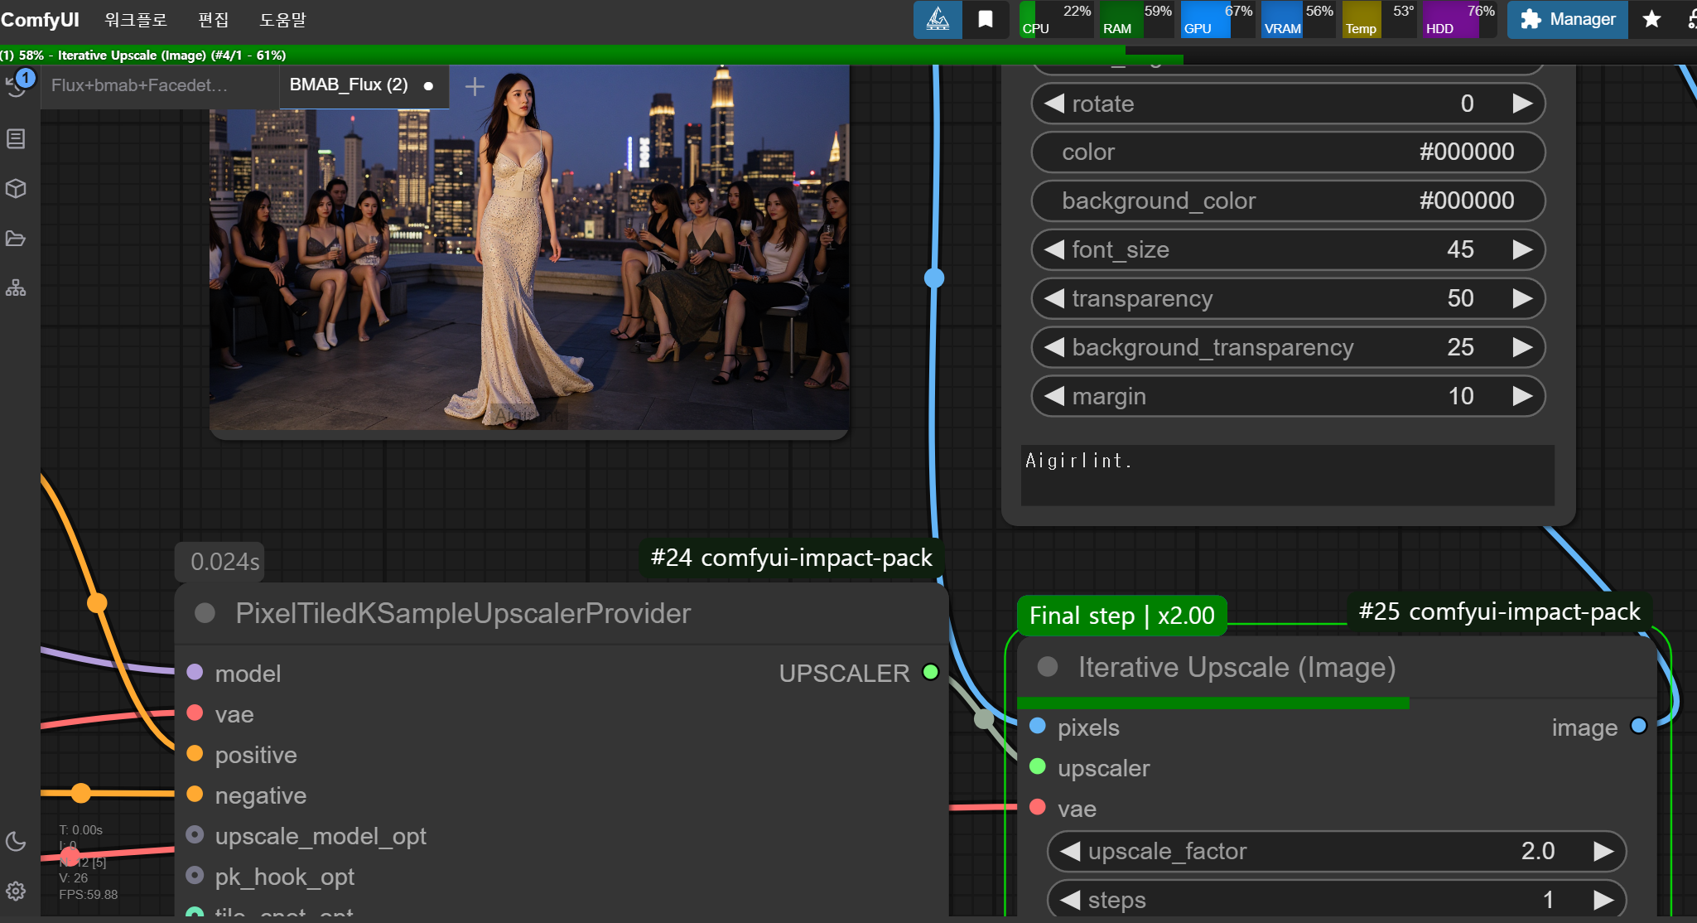Open the workflows folder sidebar icon
Viewport: 1697px width, 923px height.
pyautogui.click(x=16, y=239)
